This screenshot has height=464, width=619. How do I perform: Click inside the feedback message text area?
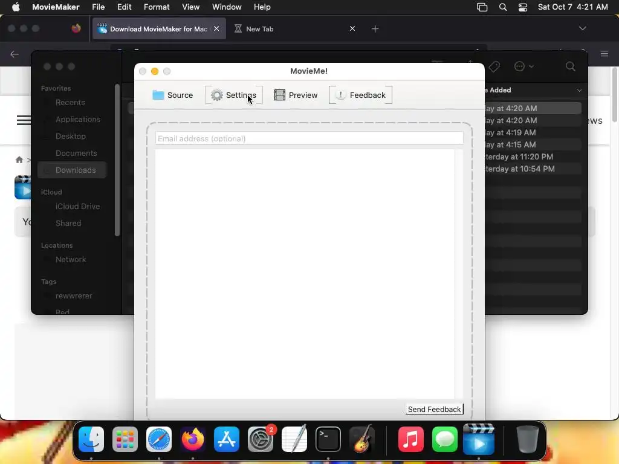[305, 274]
